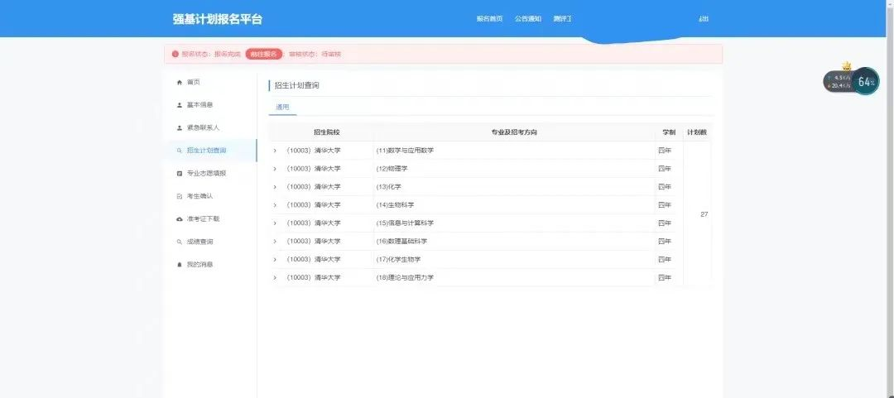
Task: Expand the (11)数学与应用数学 row
Action: pos(275,151)
